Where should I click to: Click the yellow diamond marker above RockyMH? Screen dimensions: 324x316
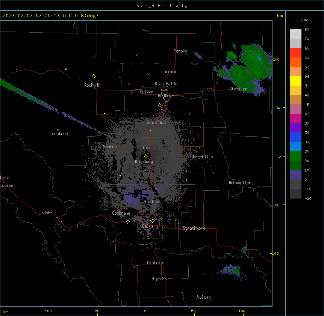[x=94, y=77]
